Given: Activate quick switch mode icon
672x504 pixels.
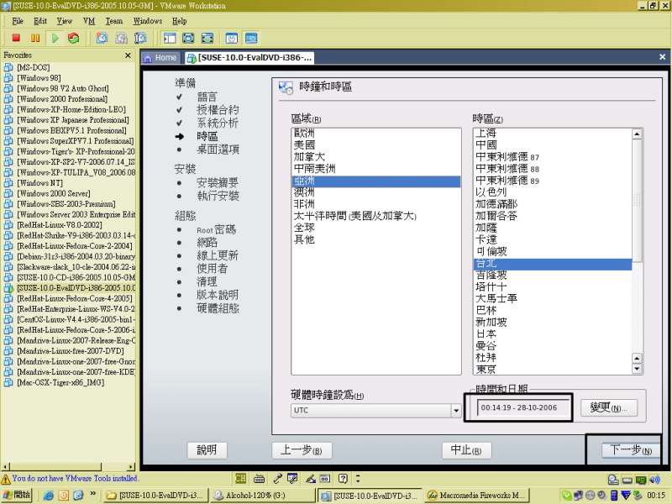Looking at the screenshot, I should pos(207,38).
